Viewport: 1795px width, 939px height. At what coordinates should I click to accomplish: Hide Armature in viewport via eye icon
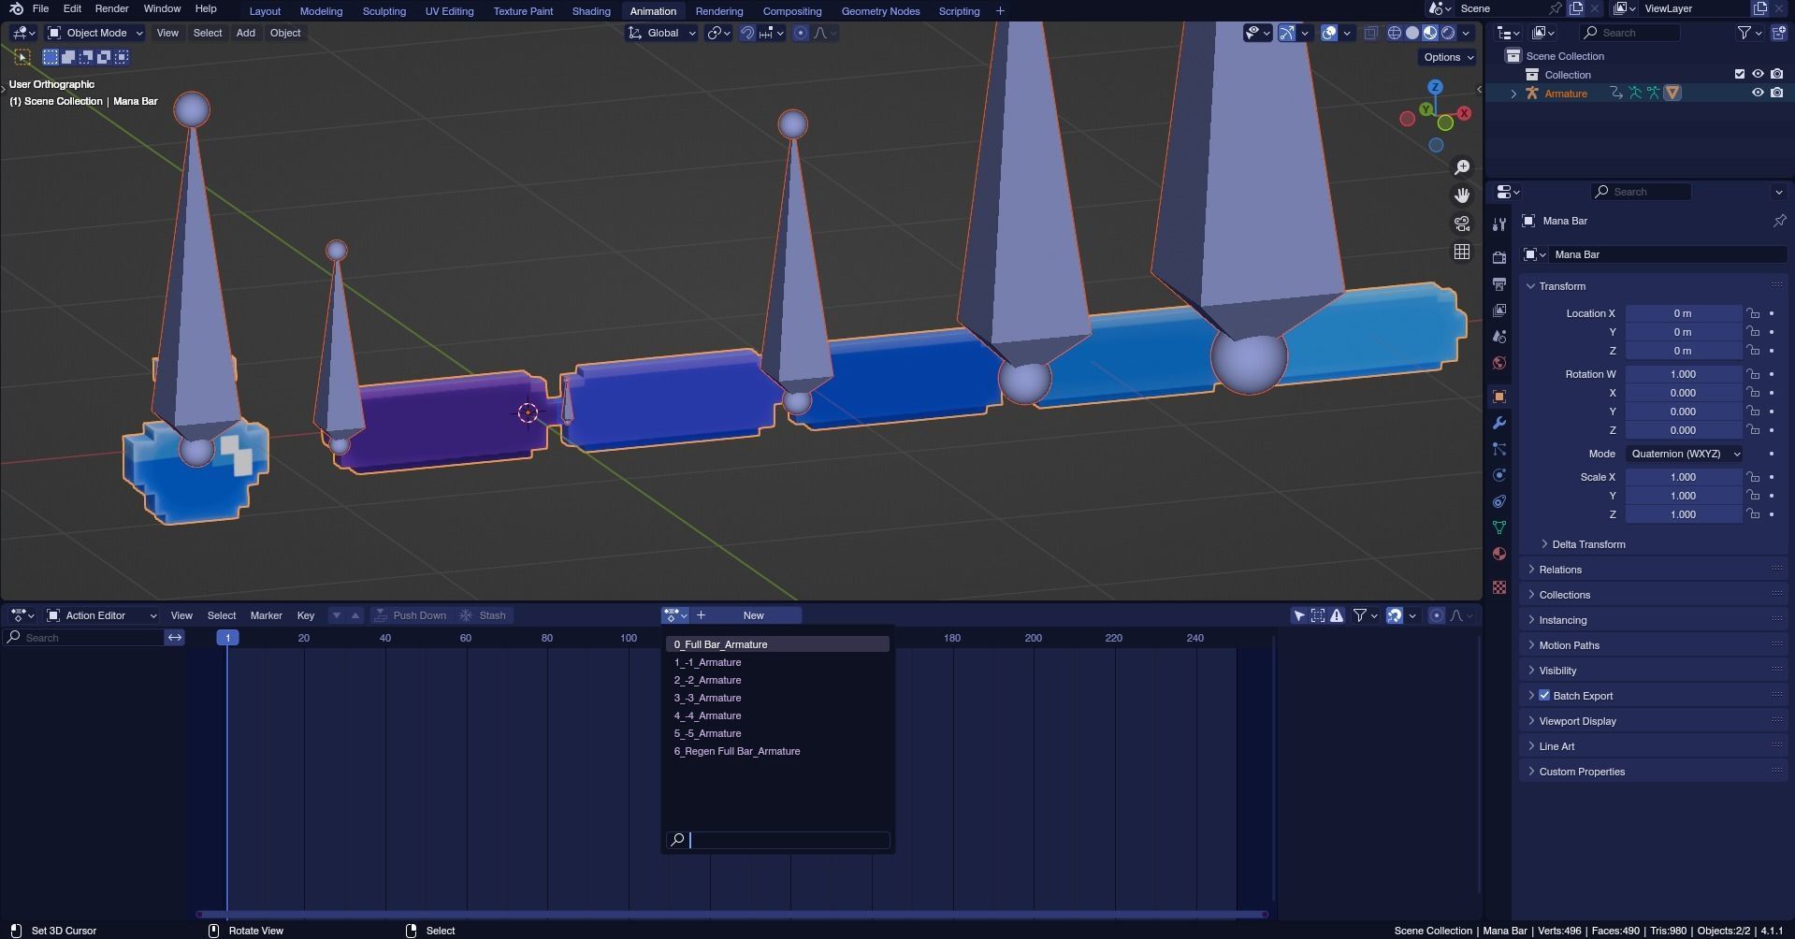pos(1758,93)
